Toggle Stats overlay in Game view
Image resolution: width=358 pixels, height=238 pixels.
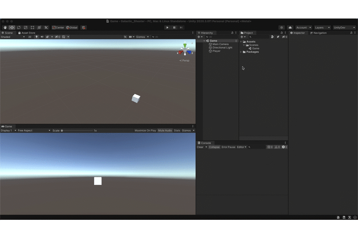tap(177, 131)
